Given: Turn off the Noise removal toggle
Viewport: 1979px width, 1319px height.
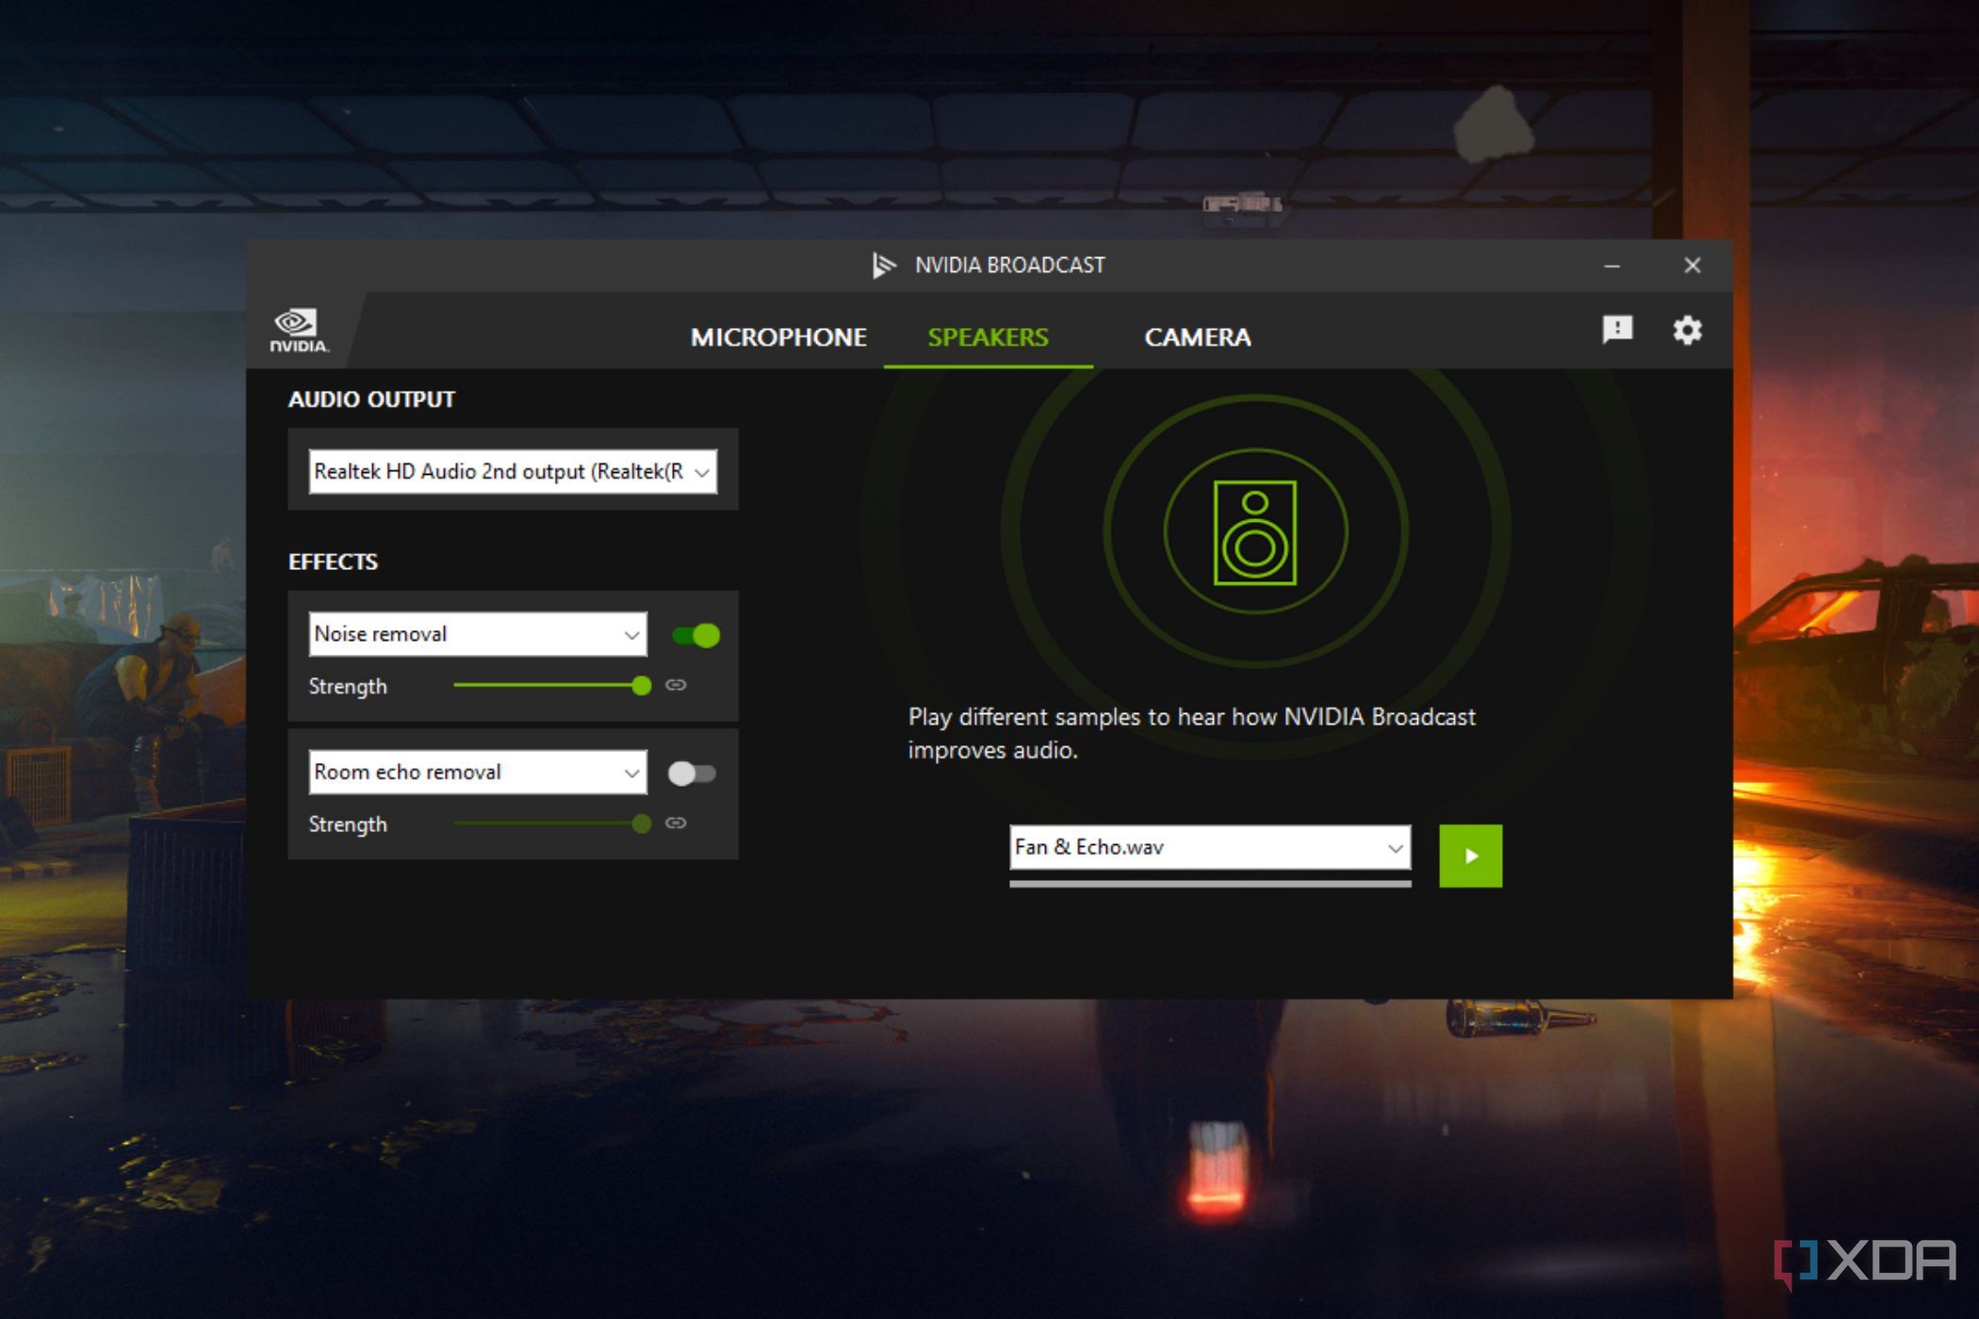Looking at the screenshot, I should (696, 635).
